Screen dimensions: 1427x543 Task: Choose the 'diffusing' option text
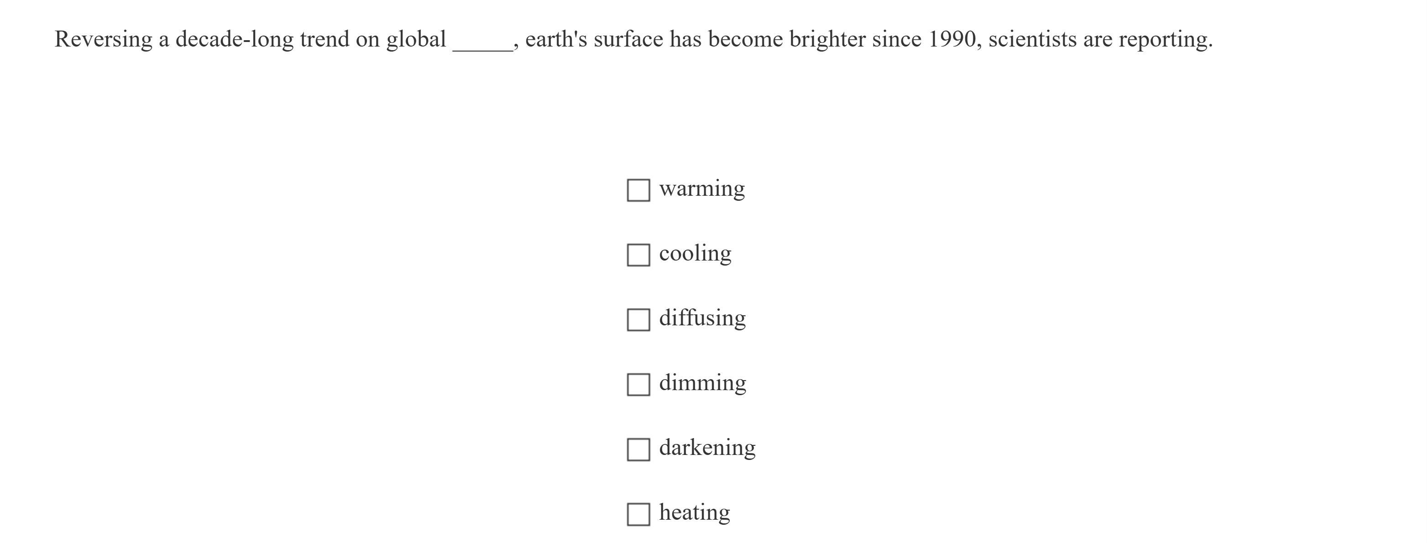702,318
